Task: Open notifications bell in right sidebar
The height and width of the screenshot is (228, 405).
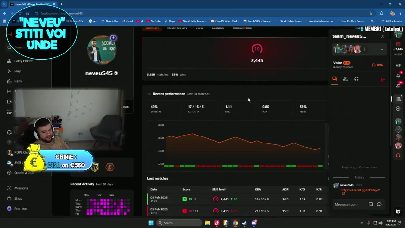Action: [x=398, y=75]
